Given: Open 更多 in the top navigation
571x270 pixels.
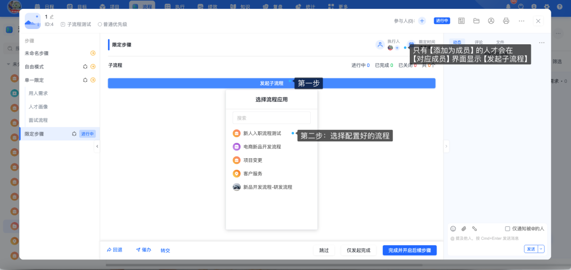Looking at the screenshot, I should (338, 6).
